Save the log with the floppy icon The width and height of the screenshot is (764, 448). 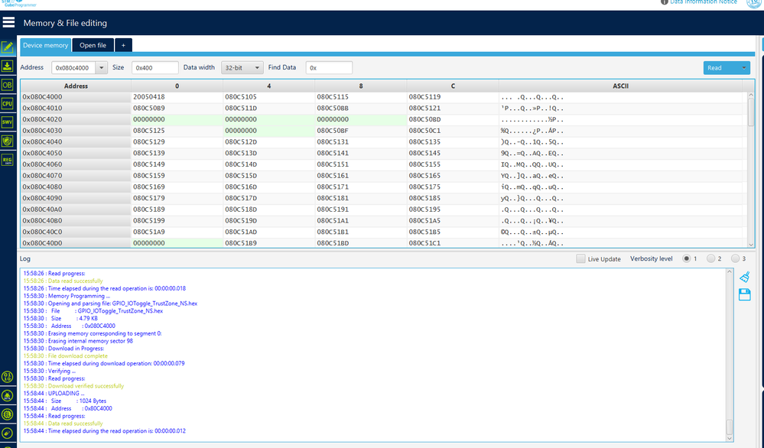(745, 294)
